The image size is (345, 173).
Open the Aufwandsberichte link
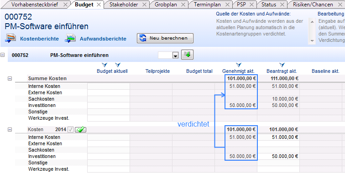click(103, 39)
